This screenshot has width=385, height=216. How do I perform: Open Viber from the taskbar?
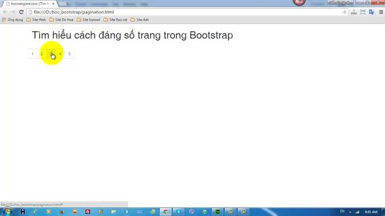(x=191, y=212)
